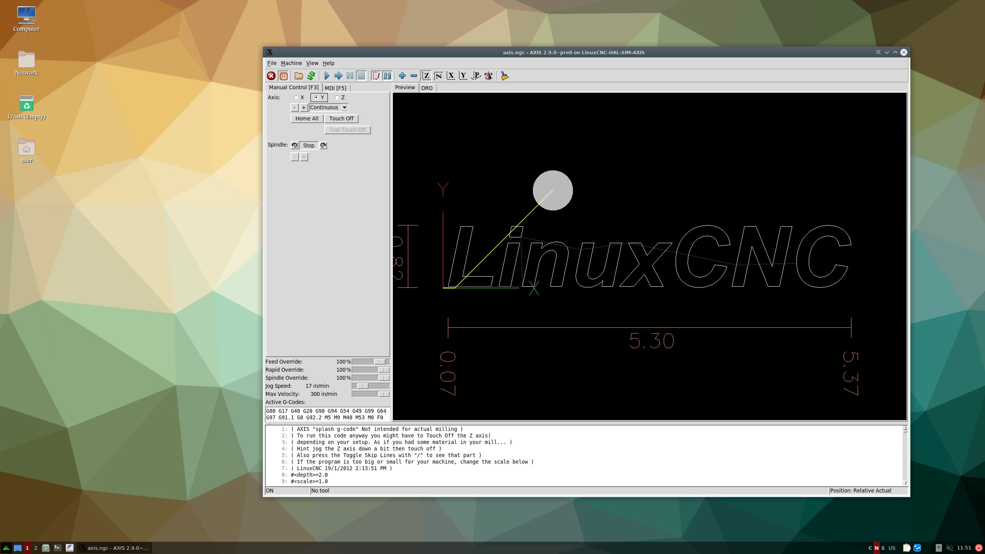Screen dimensions: 985x554
Task: Click the Touch Off button
Action: [341, 119]
